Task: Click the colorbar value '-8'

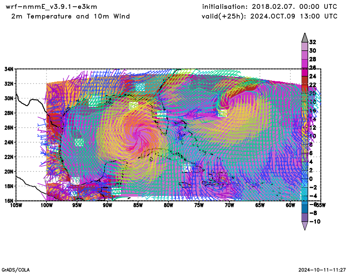Action: point(313,213)
